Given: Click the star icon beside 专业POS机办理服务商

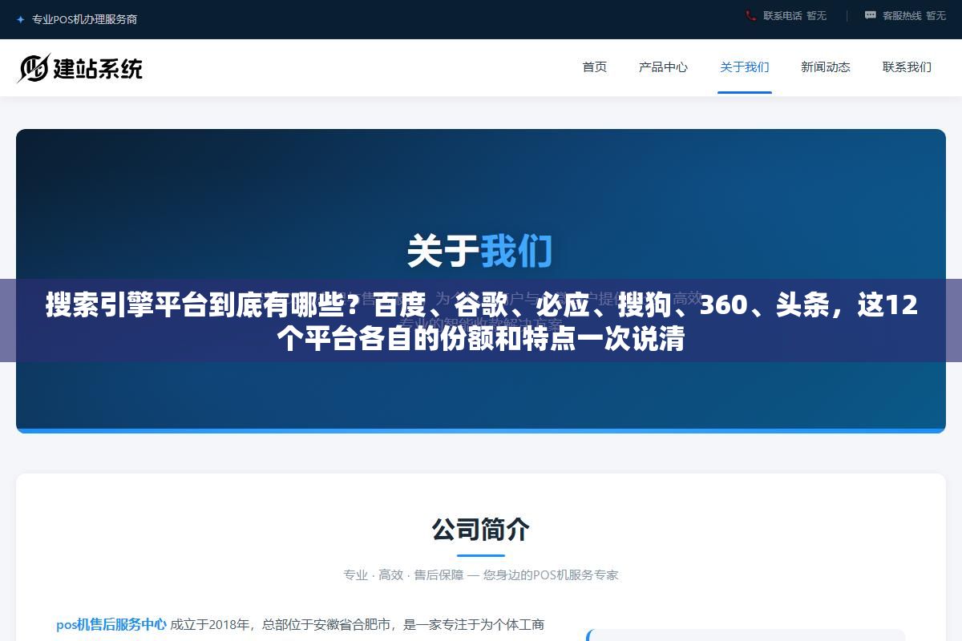Looking at the screenshot, I should (x=20, y=19).
